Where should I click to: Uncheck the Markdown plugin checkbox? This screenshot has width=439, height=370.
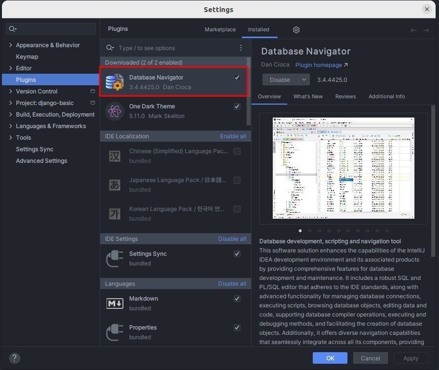[x=237, y=299]
